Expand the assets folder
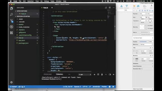162x91 pixels. point(21,25)
